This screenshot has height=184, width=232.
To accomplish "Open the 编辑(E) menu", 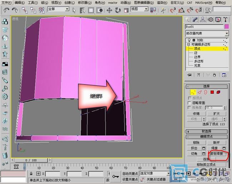I will point(20,2).
